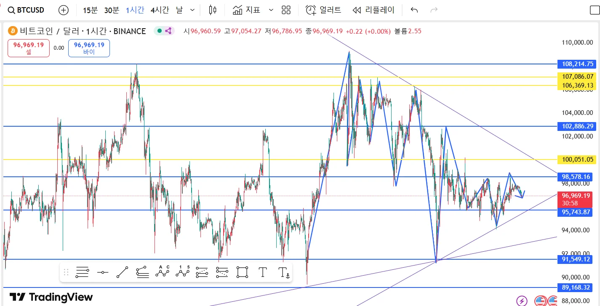Click the blue 바이 price button

point(89,48)
